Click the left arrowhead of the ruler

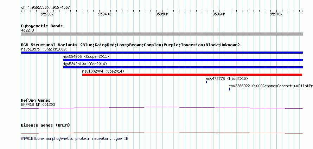coord(22,11)
